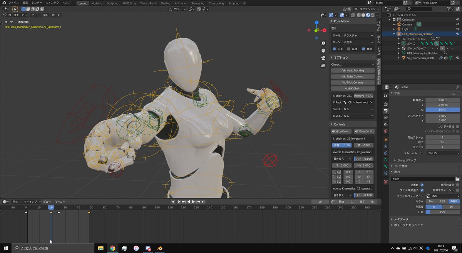Screen dimensions: 462x253
Task: Toggle the ファイル拡張子 checkbox
Action: [422, 190]
